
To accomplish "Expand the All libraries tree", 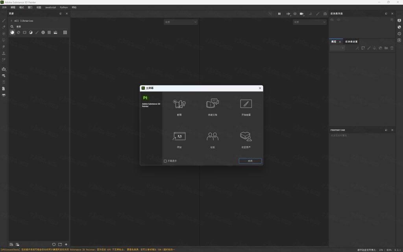I will (11, 20).
